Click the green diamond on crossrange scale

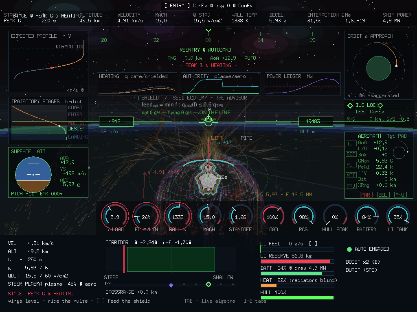(208, 284)
